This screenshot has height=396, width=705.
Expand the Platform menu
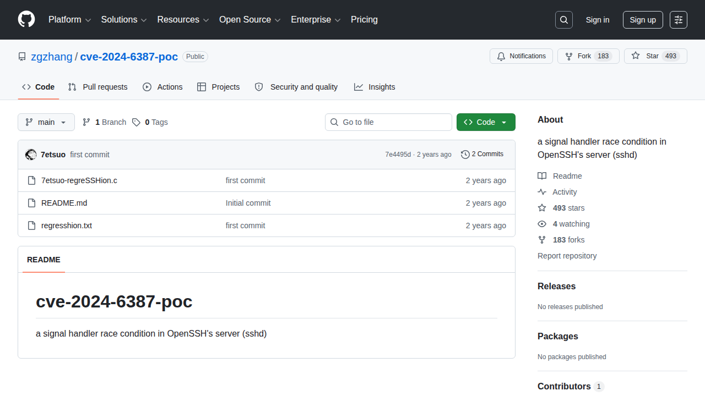point(69,20)
